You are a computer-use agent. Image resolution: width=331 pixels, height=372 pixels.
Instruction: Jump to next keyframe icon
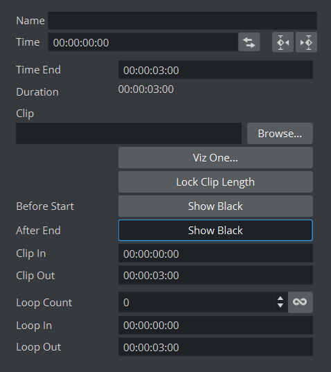pos(306,42)
